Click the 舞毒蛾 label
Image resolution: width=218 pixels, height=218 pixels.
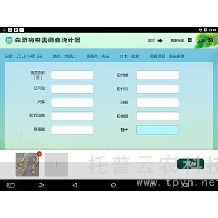click(39, 129)
